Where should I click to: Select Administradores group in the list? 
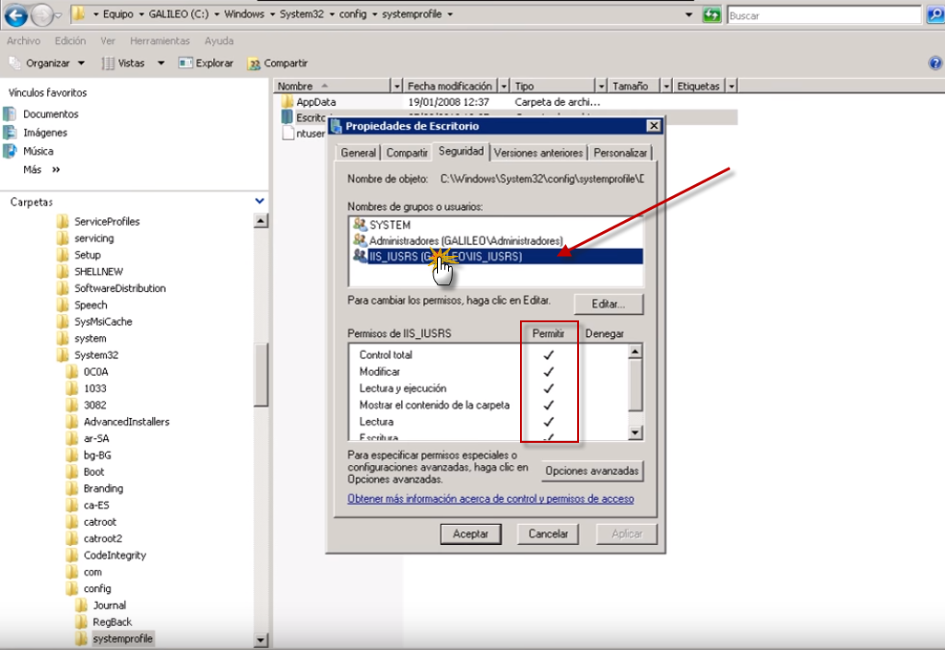tap(465, 240)
